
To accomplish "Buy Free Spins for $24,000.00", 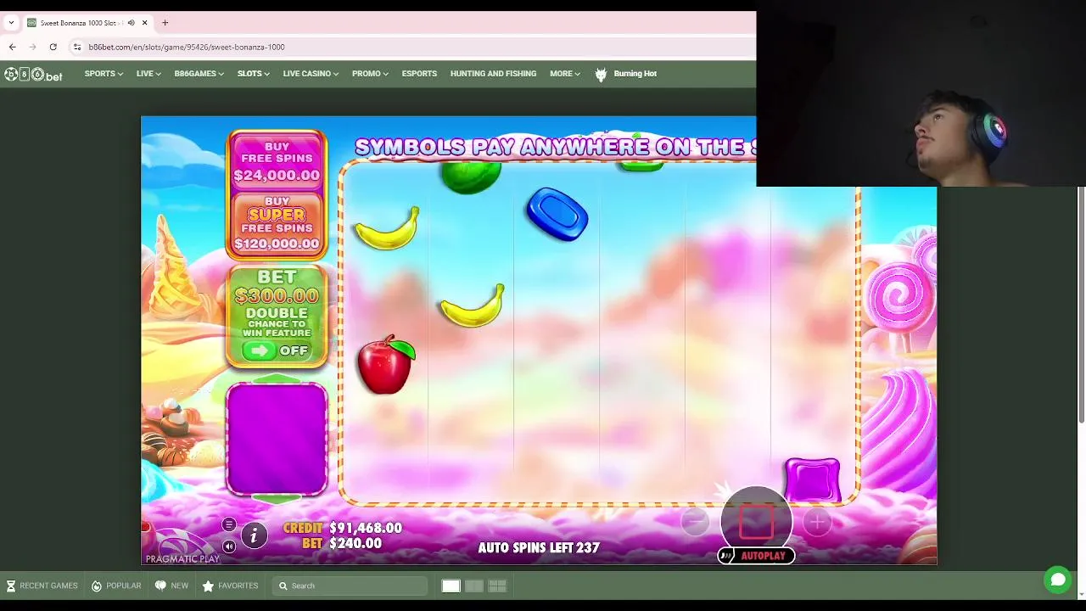I will 277,163.
